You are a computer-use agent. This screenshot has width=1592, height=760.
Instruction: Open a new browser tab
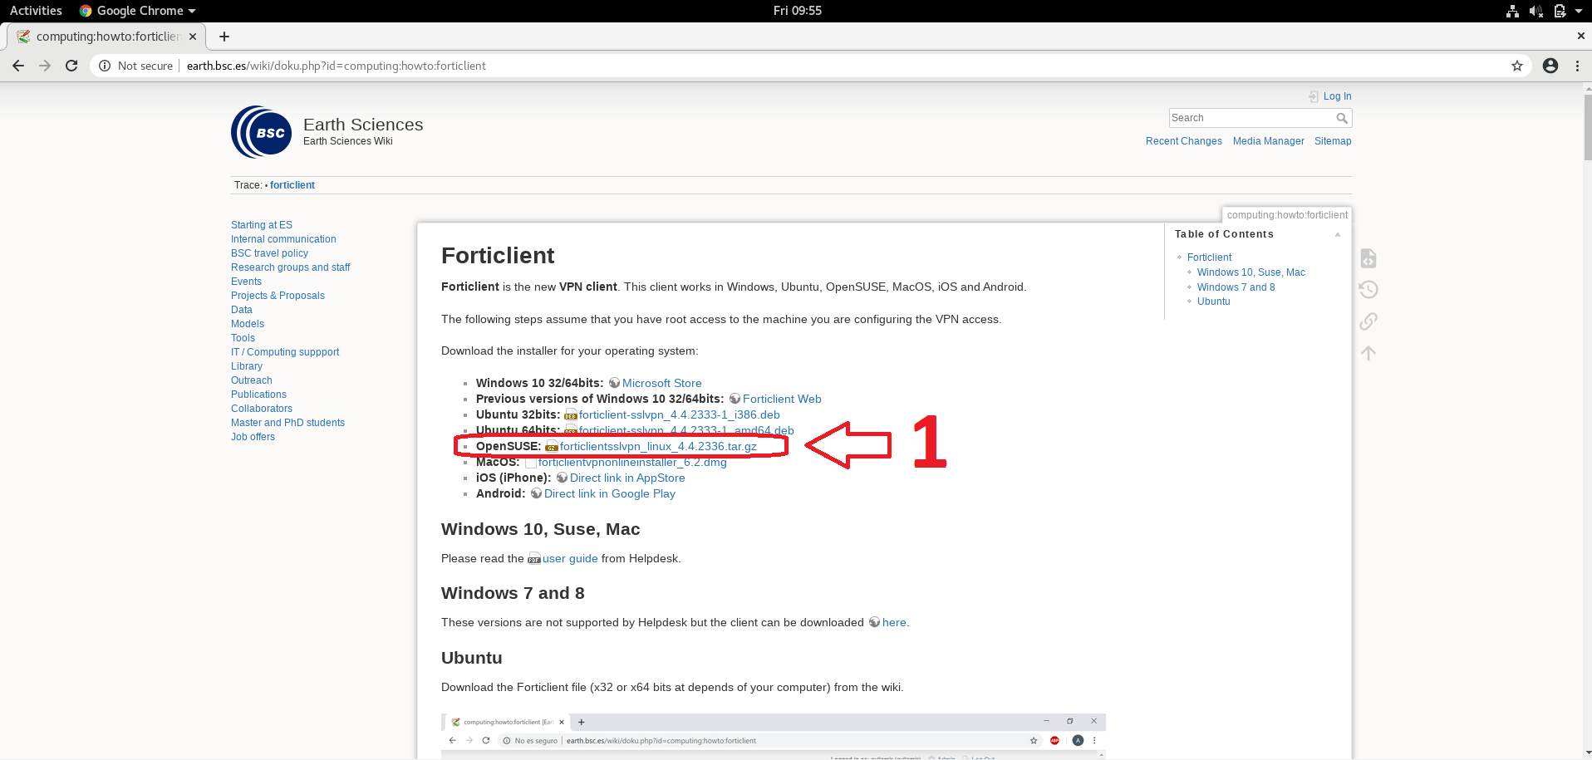tap(224, 37)
